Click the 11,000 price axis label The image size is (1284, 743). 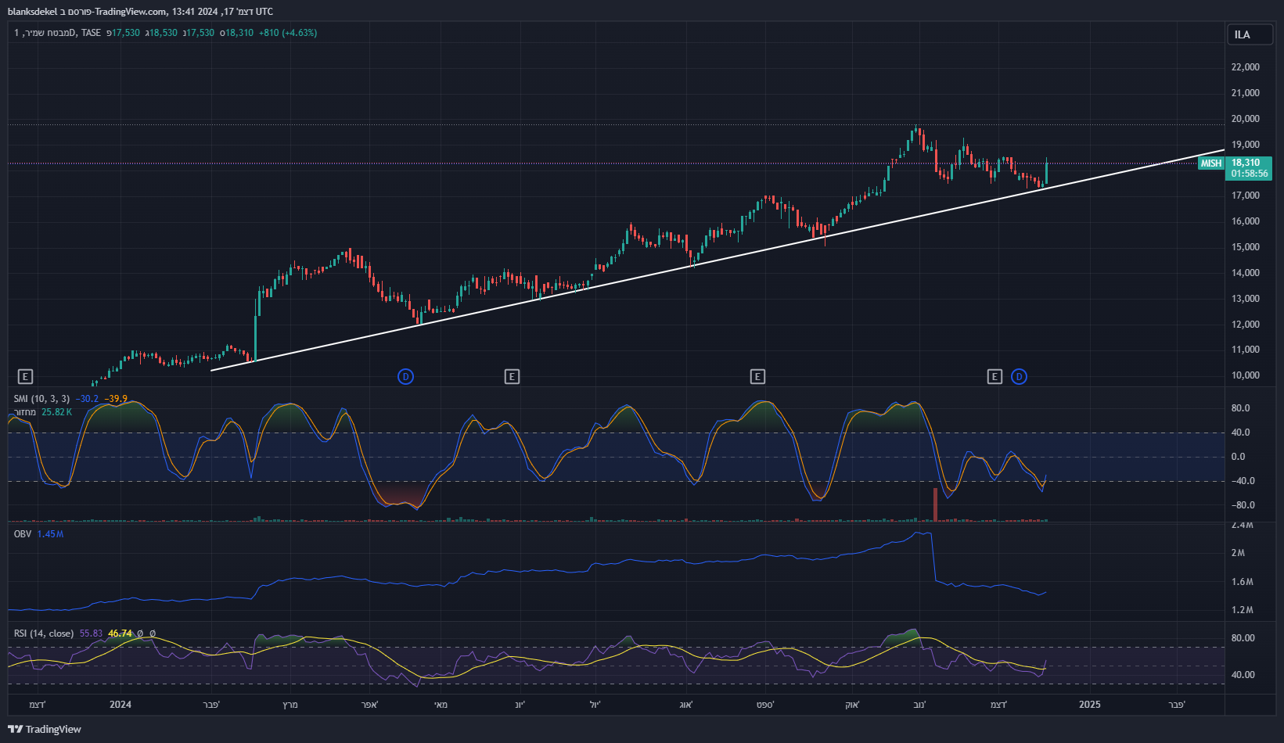[1246, 350]
